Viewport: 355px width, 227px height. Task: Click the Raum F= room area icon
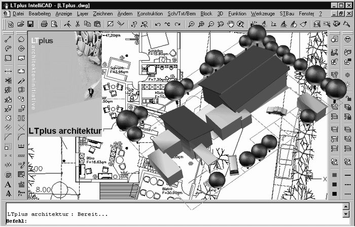pyautogui.click(x=21, y=194)
